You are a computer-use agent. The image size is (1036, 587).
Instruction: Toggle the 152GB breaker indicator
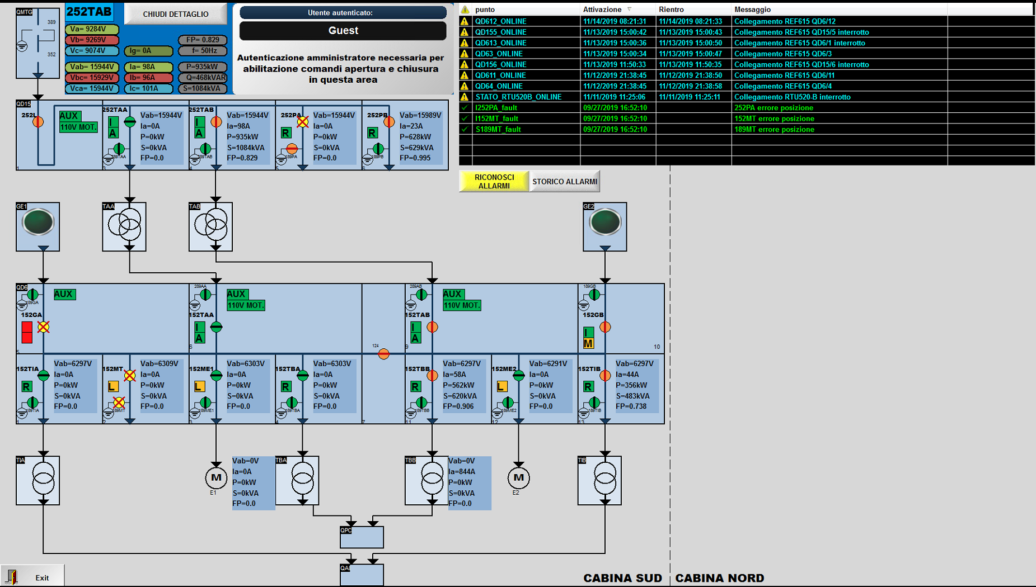tap(605, 327)
